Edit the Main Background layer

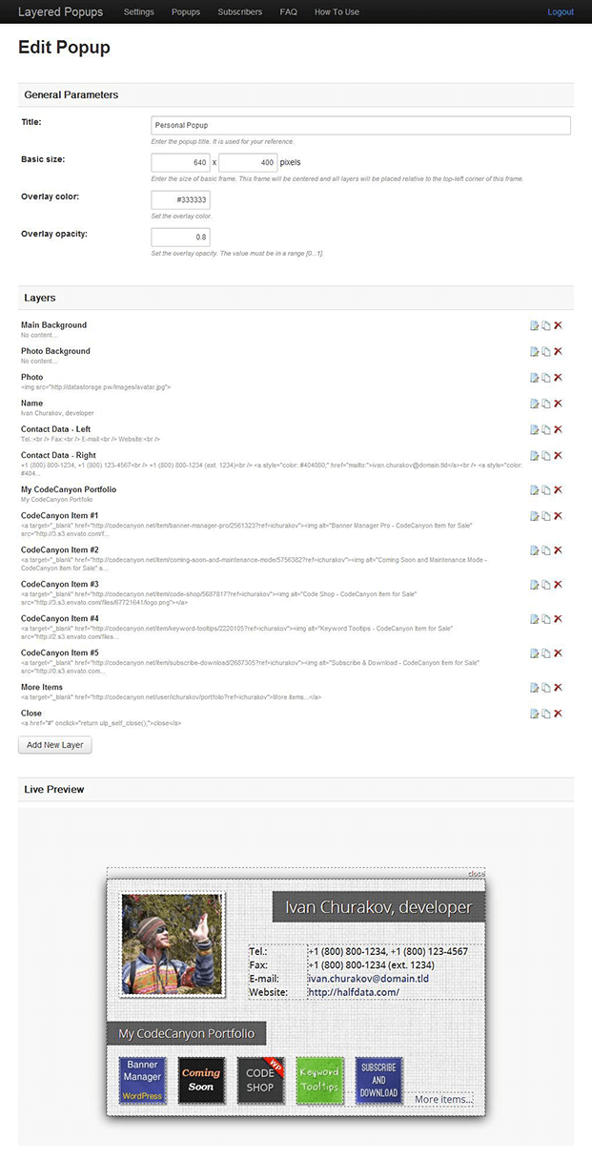[x=536, y=325]
